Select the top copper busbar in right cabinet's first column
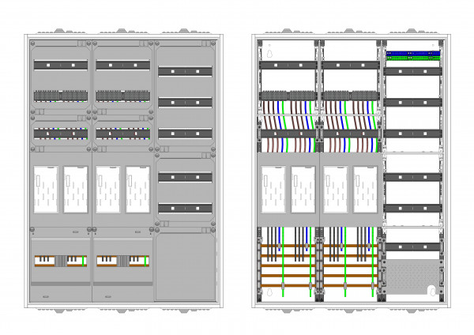The height and width of the screenshot is (335, 474). coord(288,247)
